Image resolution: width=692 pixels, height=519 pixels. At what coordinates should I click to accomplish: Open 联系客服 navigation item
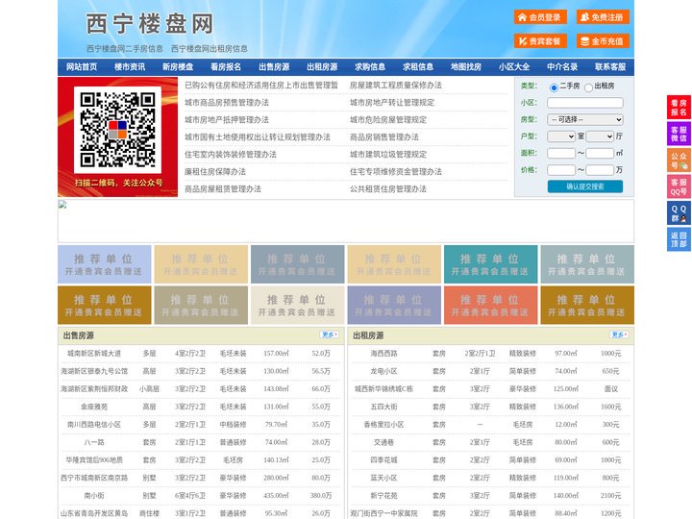tap(610, 67)
